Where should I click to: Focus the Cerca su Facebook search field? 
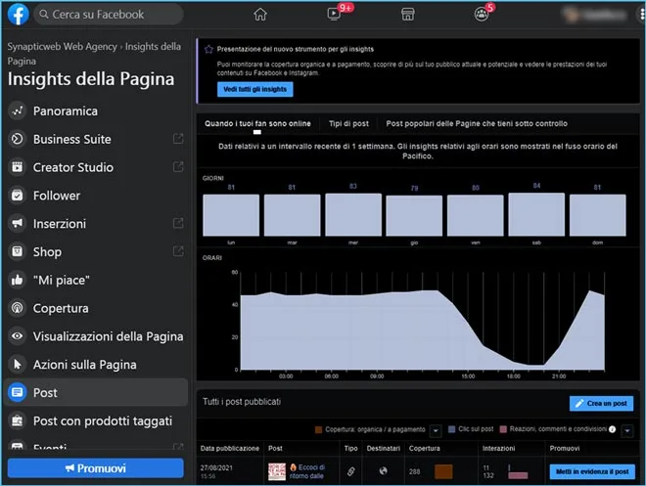[x=109, y=15]
